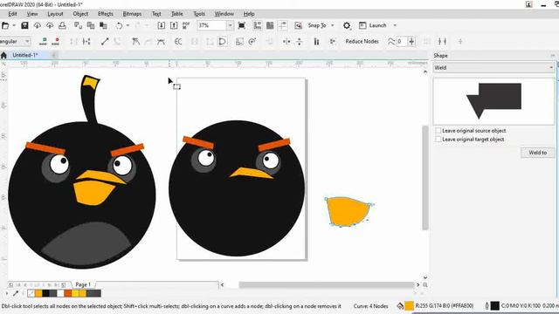Open the Bitmaps menu
The image size is (559, 314).
coord(132,14)
